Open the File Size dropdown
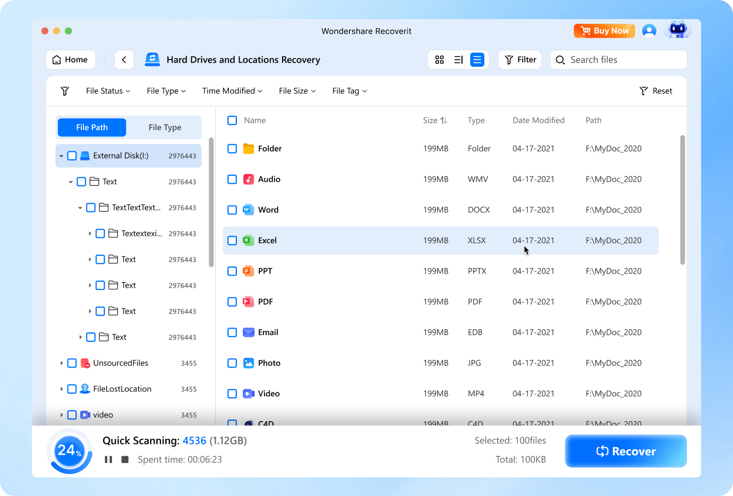Screen dimensions: 733x496 coord(297,91)
